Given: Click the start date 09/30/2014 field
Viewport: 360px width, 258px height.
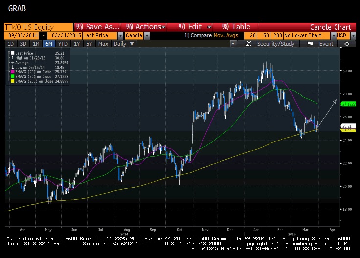Looking at the screenshot, I should coord(22,35).
